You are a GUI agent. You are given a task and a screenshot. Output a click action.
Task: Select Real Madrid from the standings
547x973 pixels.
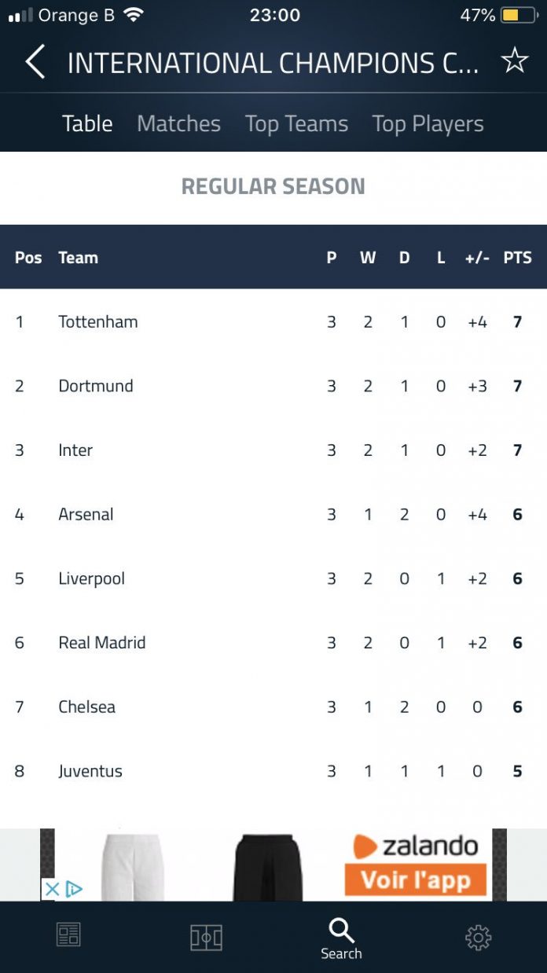pyautogui.click(x=101, y=642)
